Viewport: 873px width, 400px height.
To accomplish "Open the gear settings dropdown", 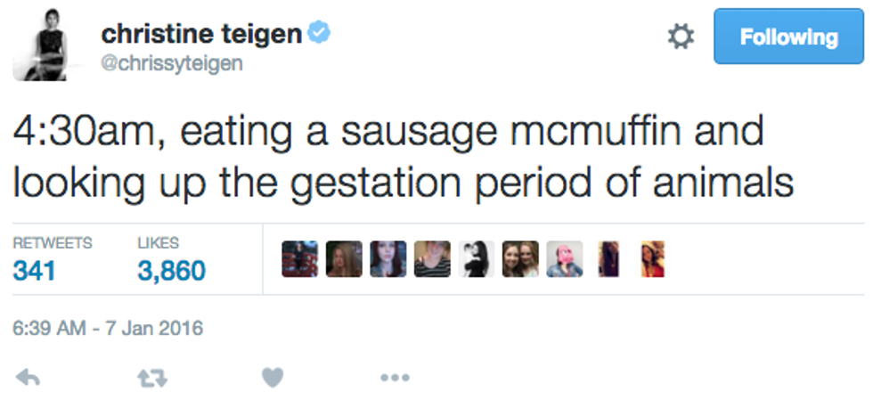I will pos(681,37).
